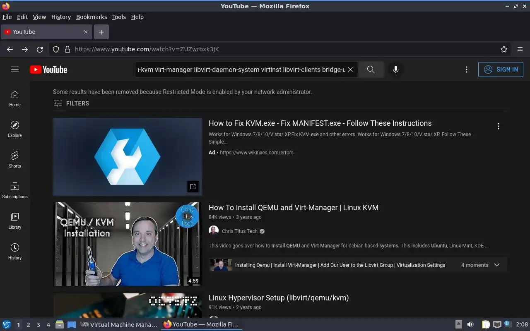
Task: Select the YouTube browser tab
Action: (x=46, y=32)
